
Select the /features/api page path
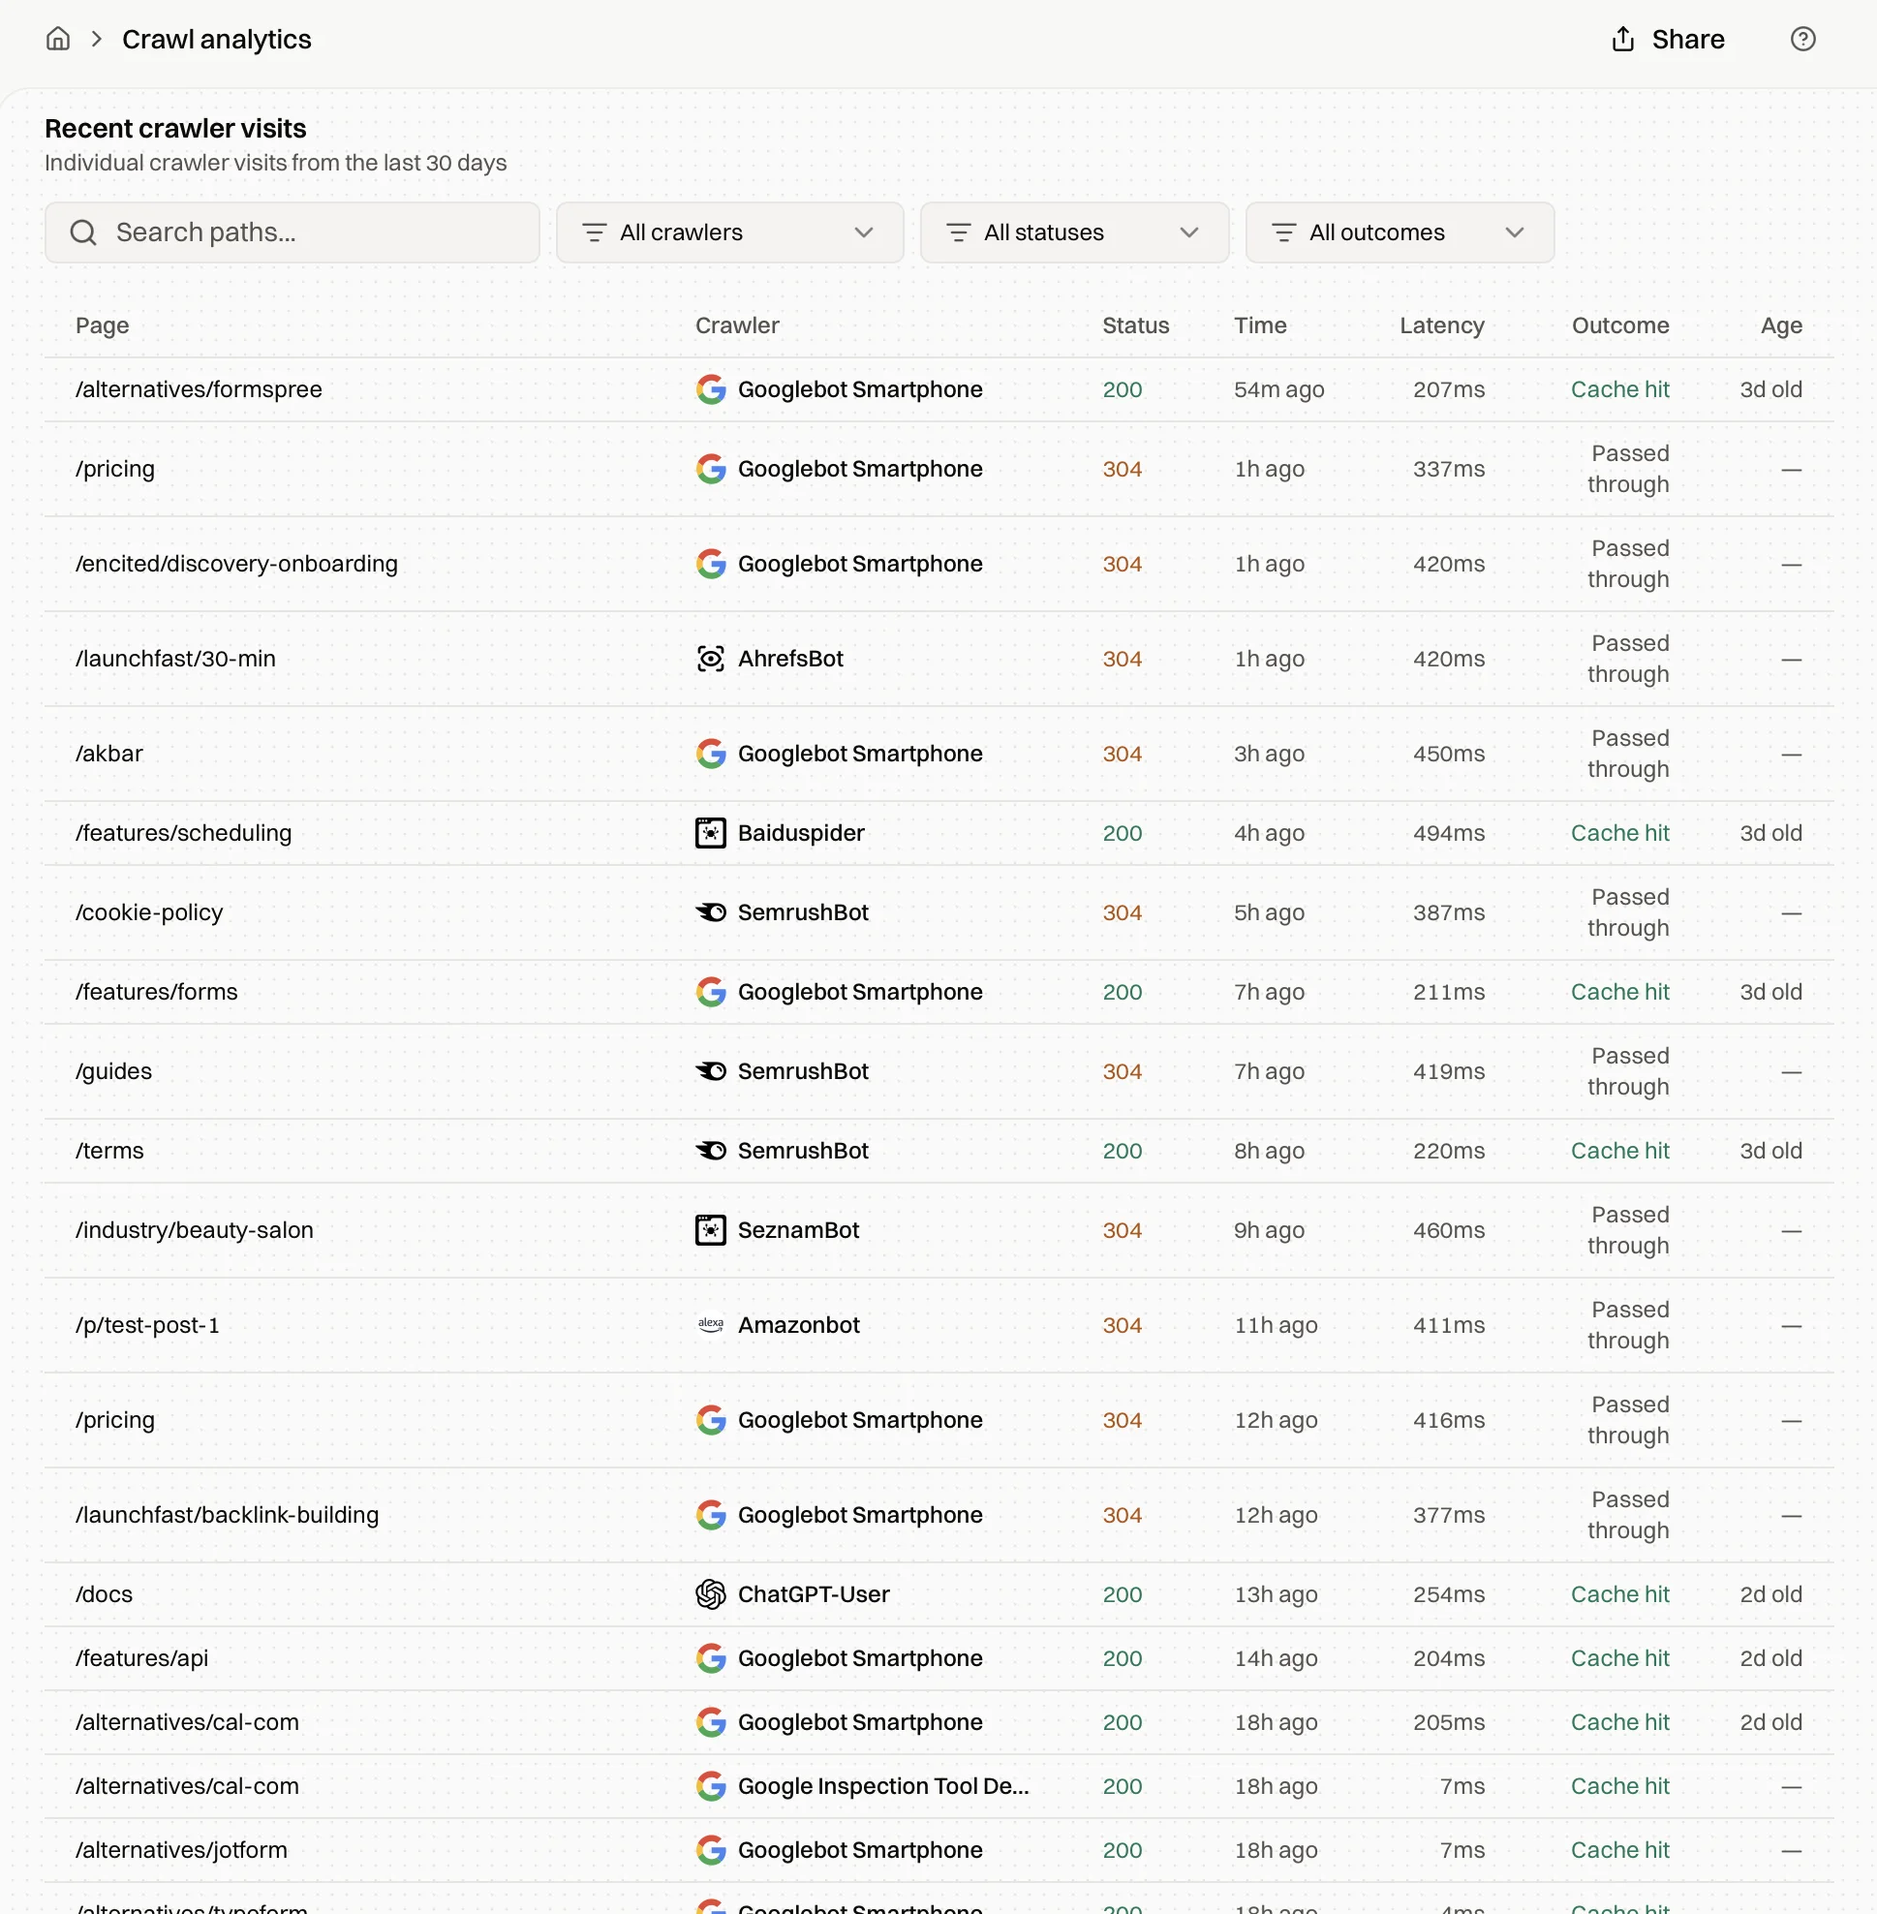[x=141, y=1656]
